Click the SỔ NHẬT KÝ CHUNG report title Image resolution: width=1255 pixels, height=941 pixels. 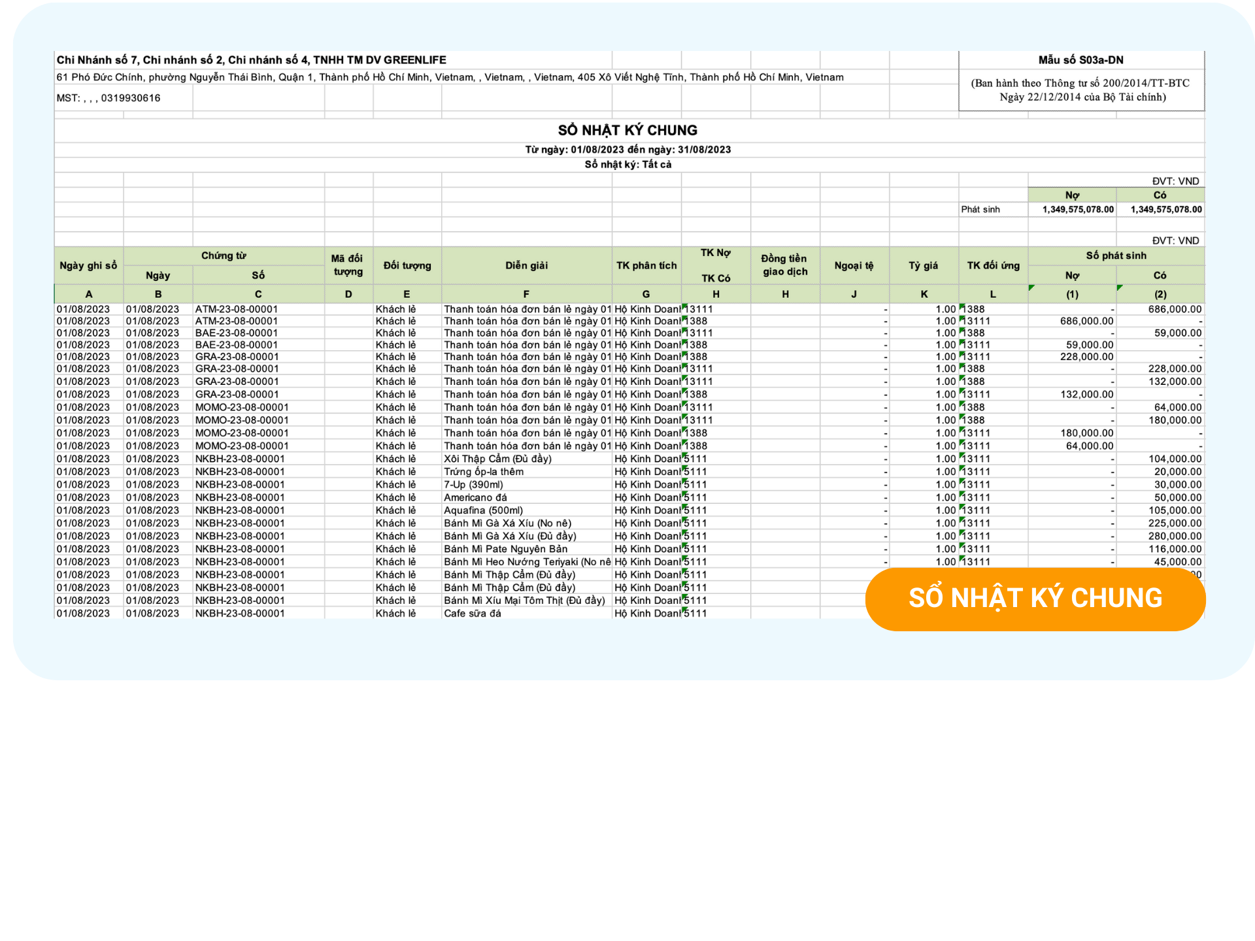627,130
